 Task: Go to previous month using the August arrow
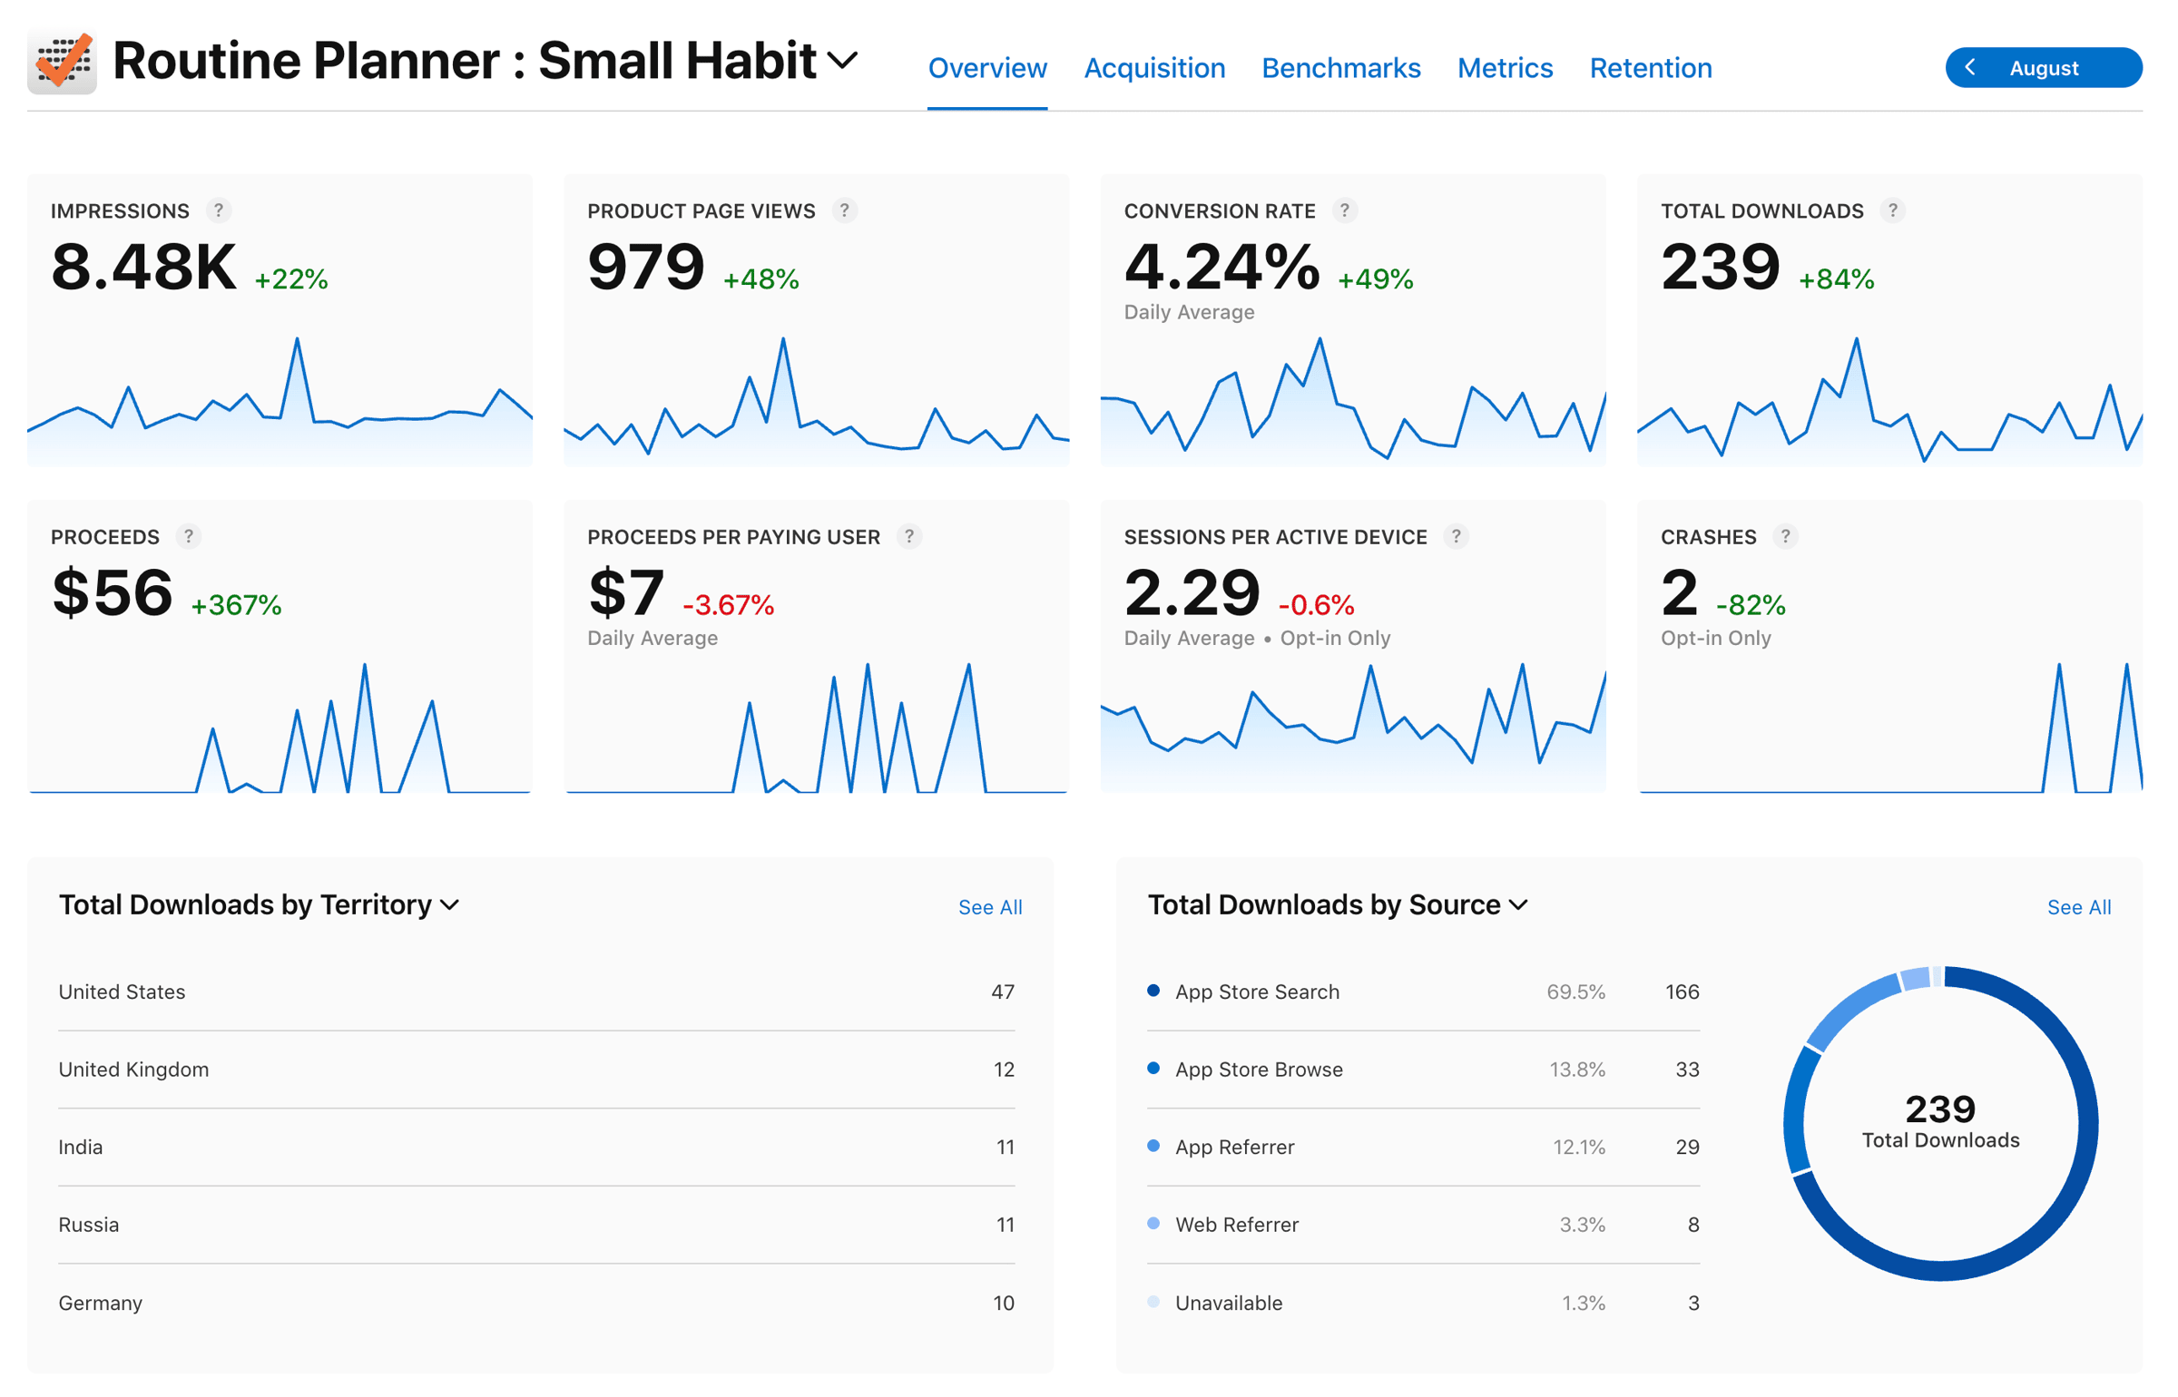point(1970,67)
